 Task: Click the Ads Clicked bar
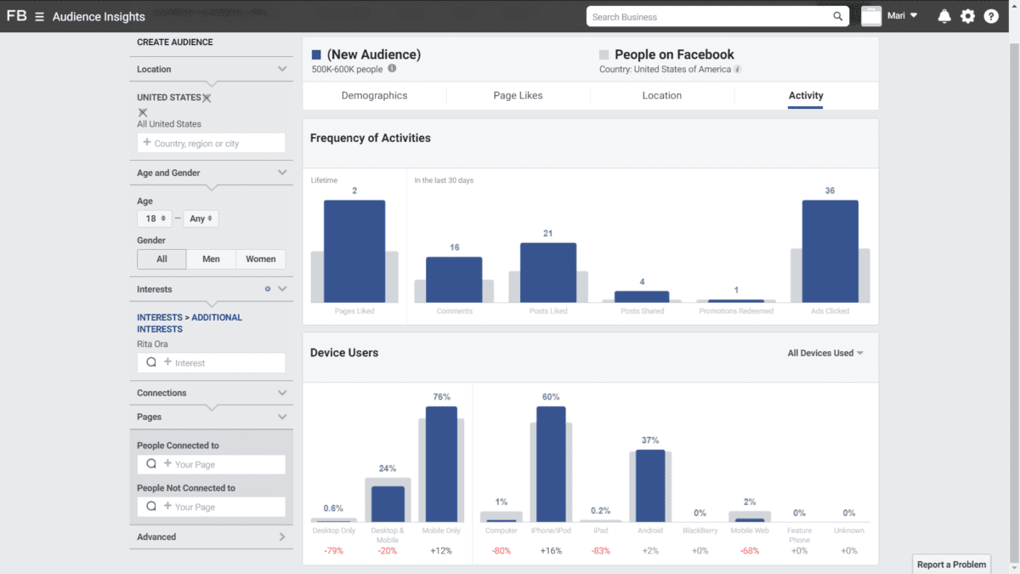click(x=830, y=251)
